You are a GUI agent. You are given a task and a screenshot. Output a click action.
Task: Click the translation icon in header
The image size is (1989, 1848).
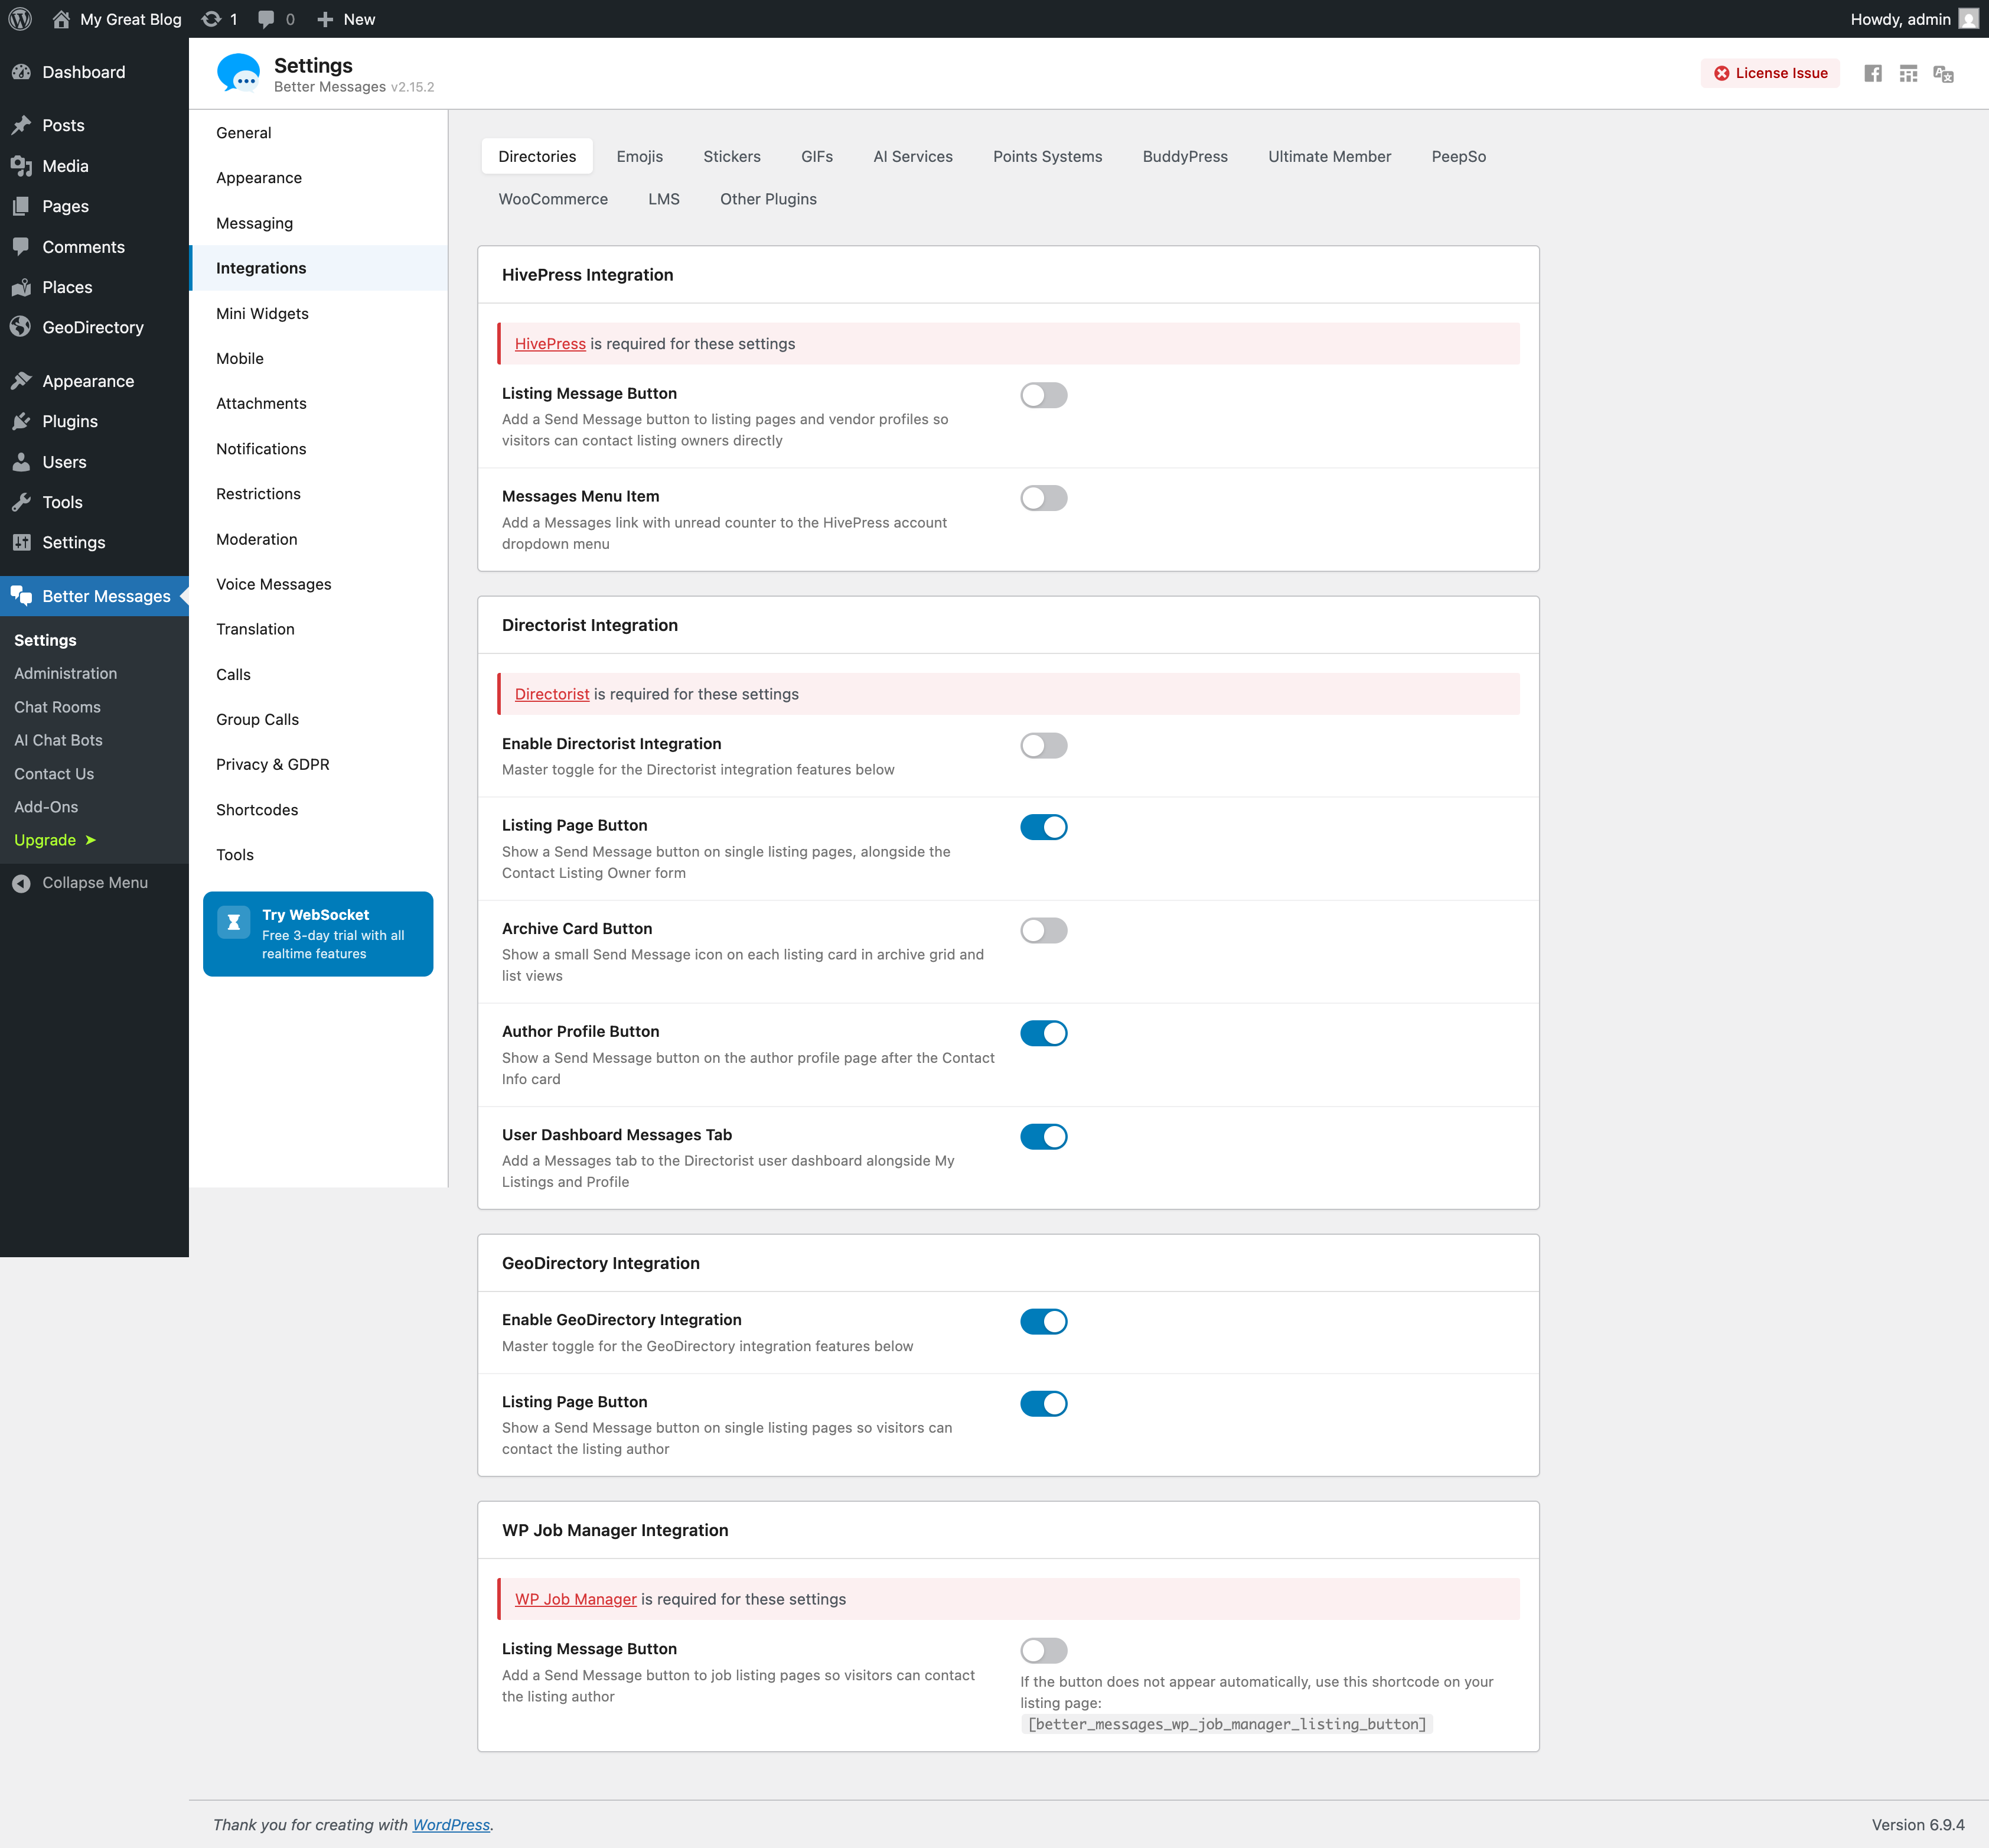tap(1943, 73)
